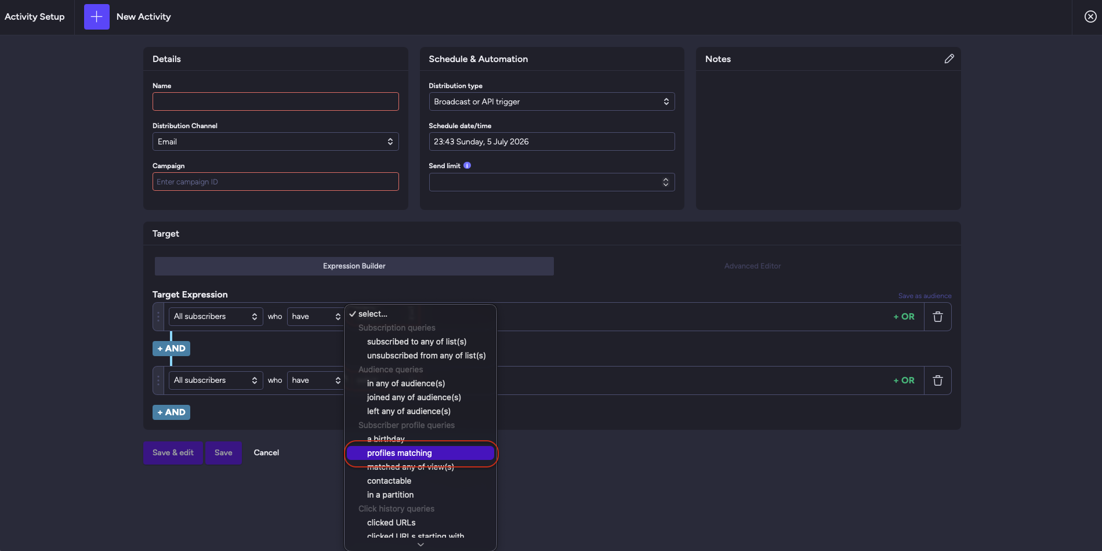Screen dimensions: 1102x551
Task: Delete the first target expression row
Action: tap(937, 317)
